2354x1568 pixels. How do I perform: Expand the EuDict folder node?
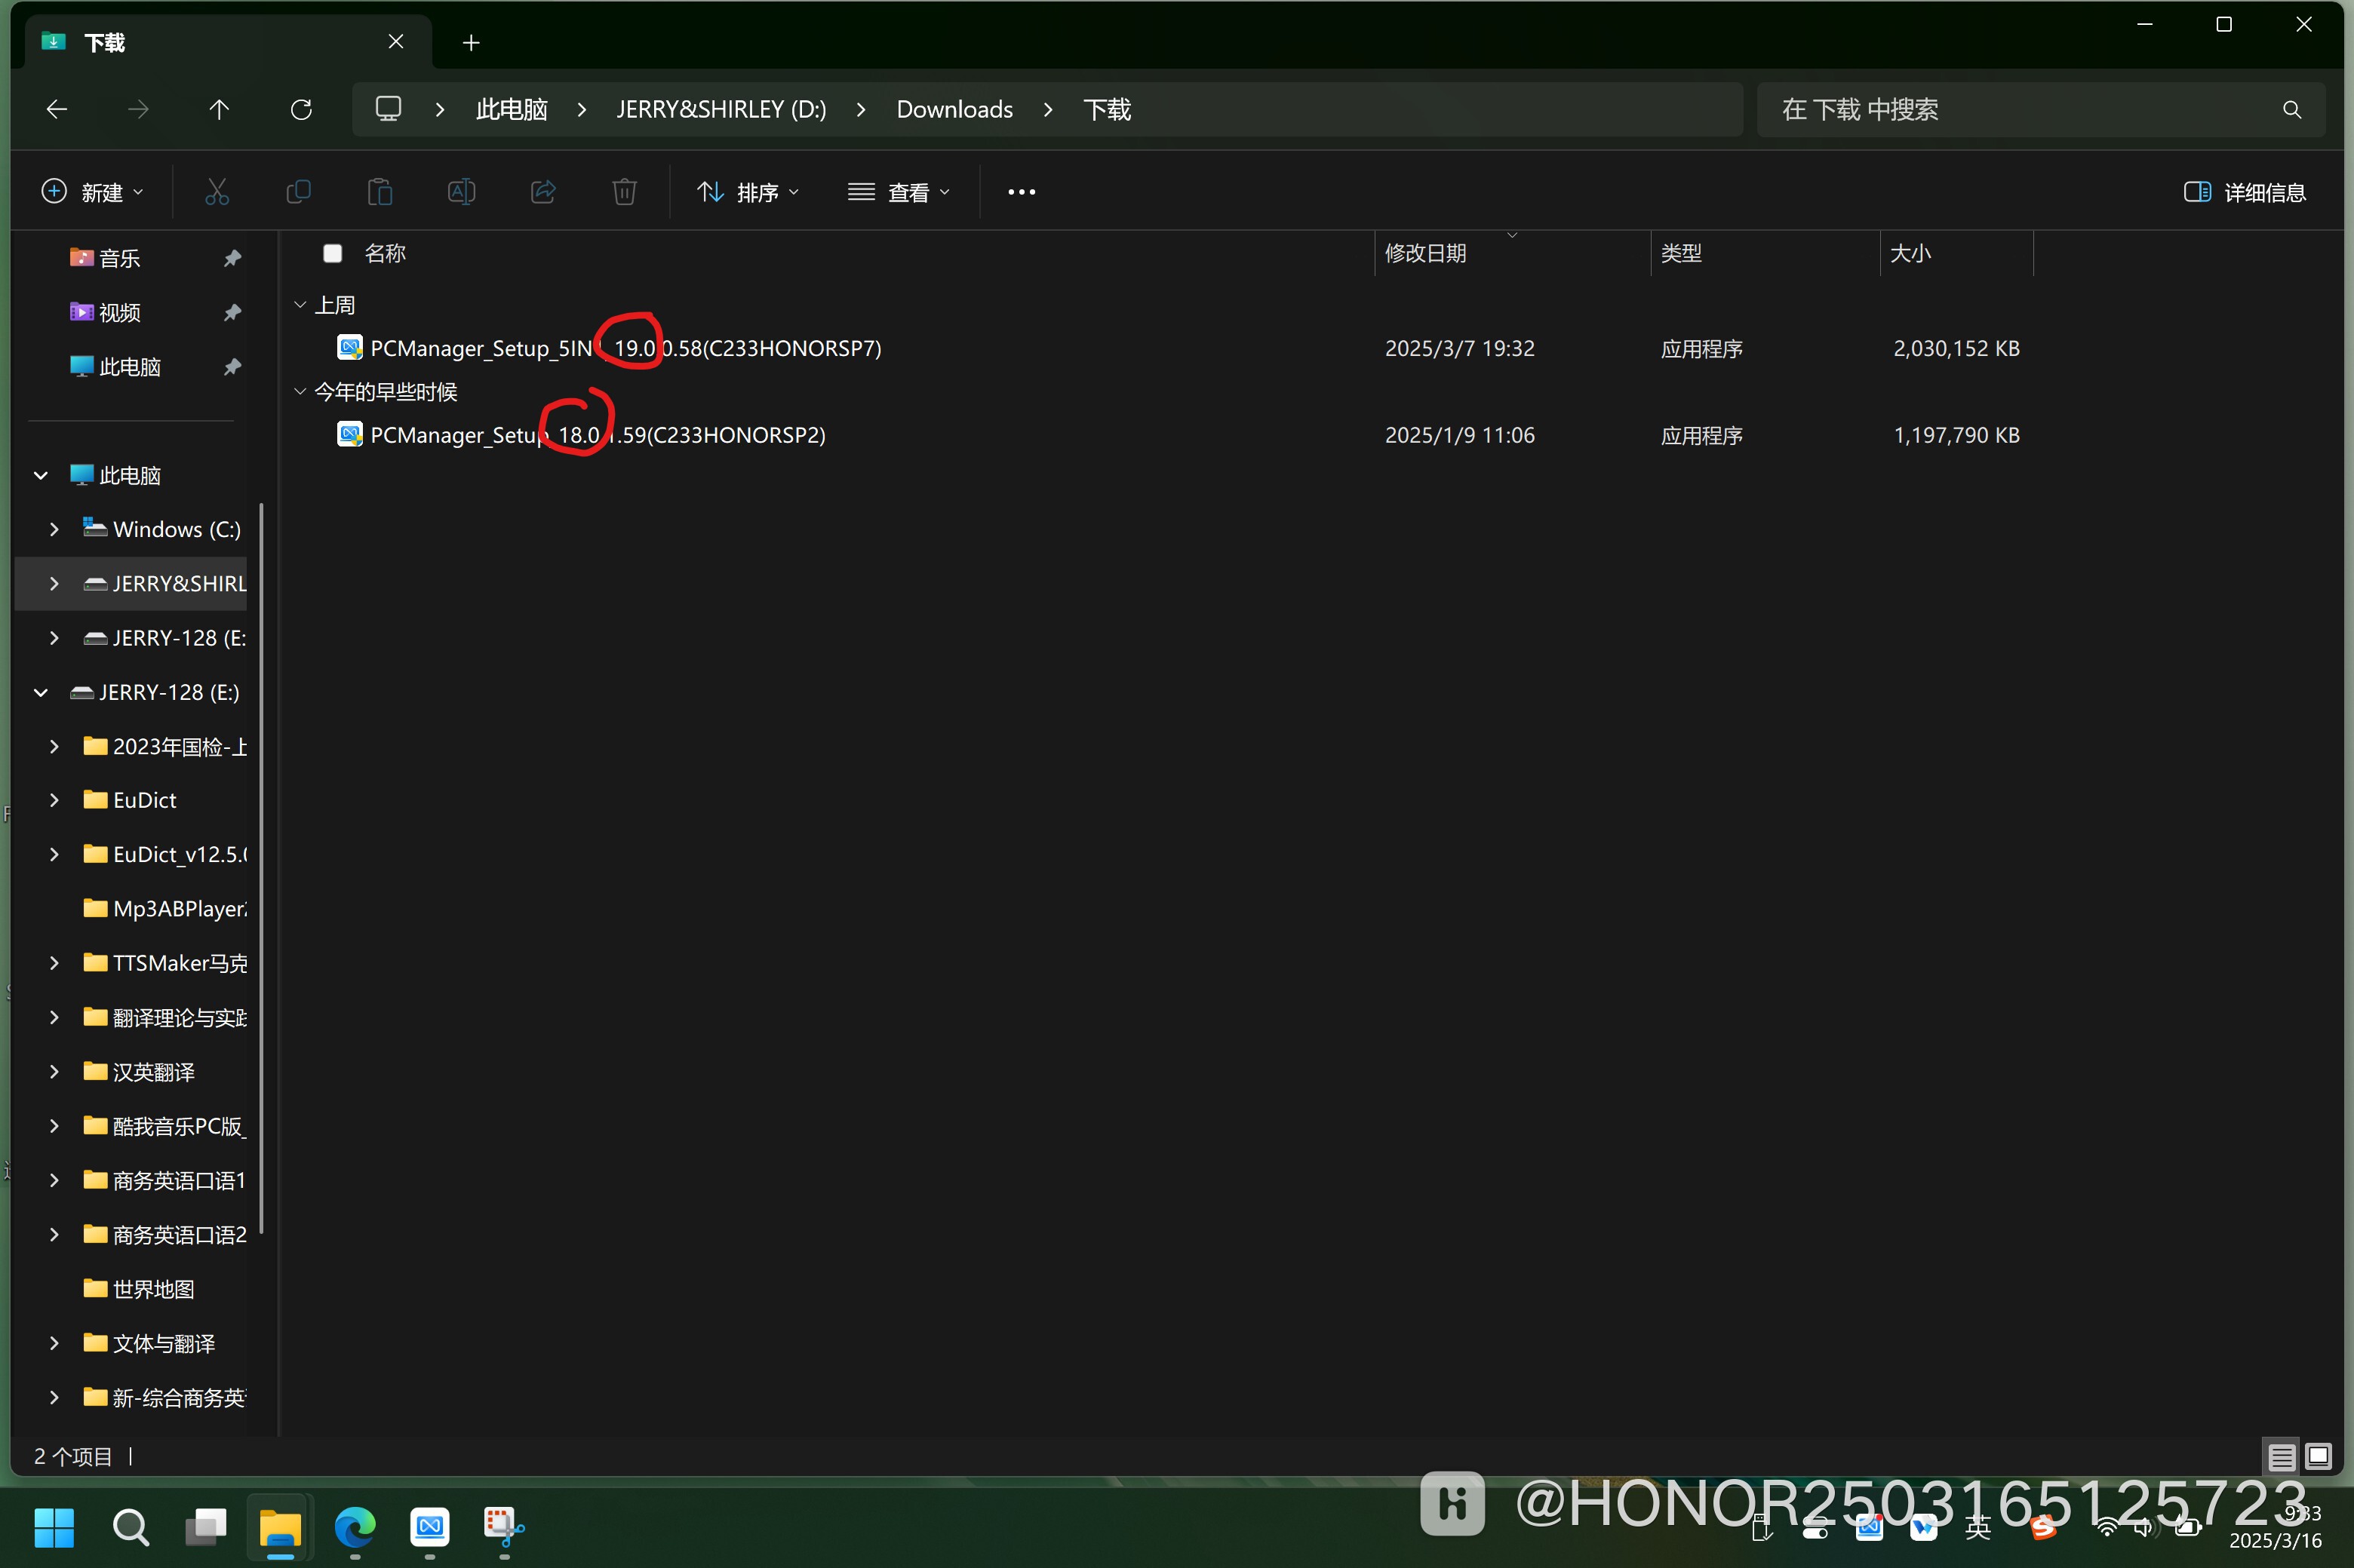point(54,800)
